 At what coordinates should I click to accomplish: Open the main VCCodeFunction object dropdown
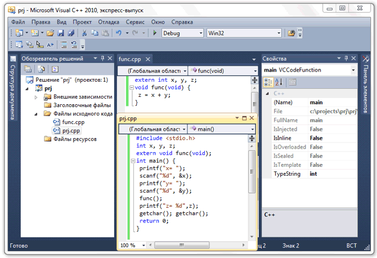click(353, 70)
